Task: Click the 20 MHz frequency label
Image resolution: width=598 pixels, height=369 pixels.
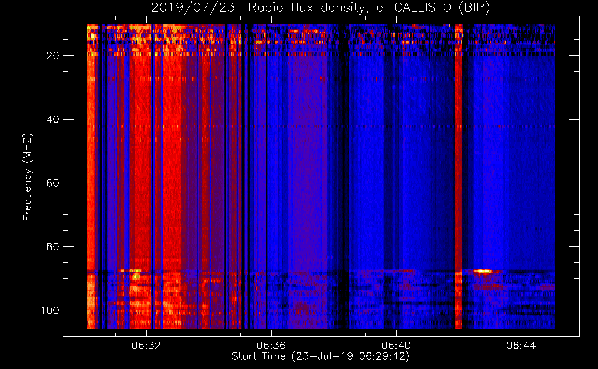Action: (x=53, y=56)
